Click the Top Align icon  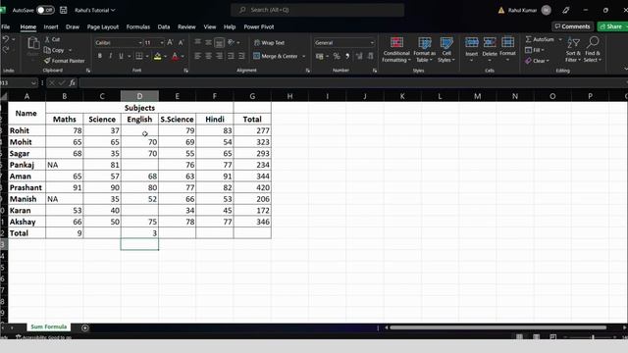click(198, 42)
